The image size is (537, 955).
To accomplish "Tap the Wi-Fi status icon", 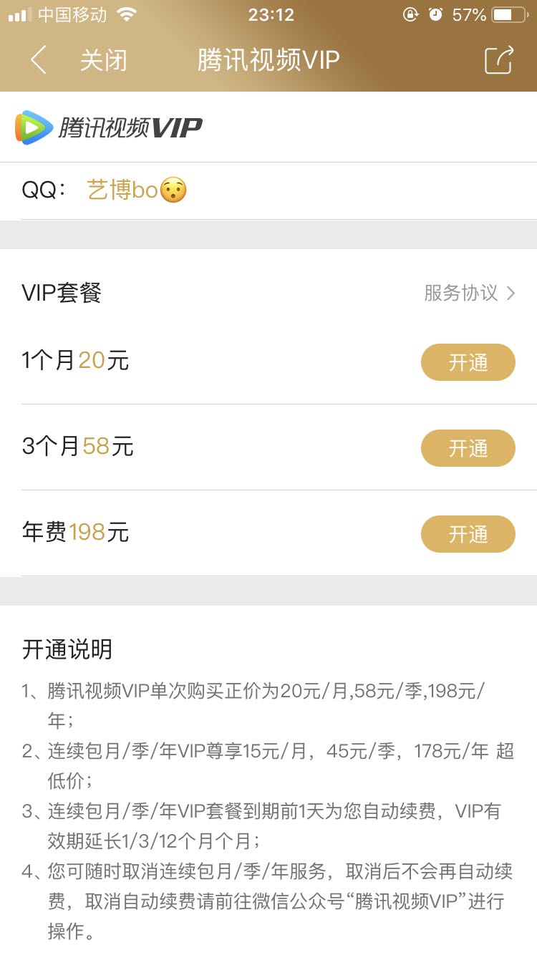I will pyautogui.click(x=127, y=14).
